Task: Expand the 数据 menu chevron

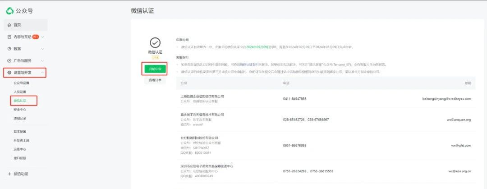Action: click(x=42, y=48)
